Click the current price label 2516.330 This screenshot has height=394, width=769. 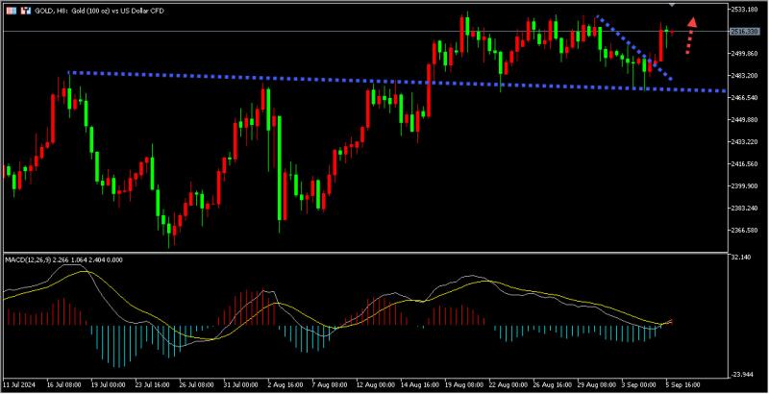pyautogui.click(x=744, y=32)
